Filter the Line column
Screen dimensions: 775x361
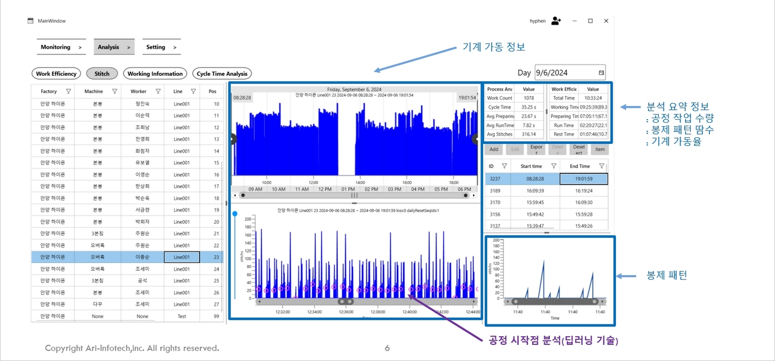click(193, 91)
